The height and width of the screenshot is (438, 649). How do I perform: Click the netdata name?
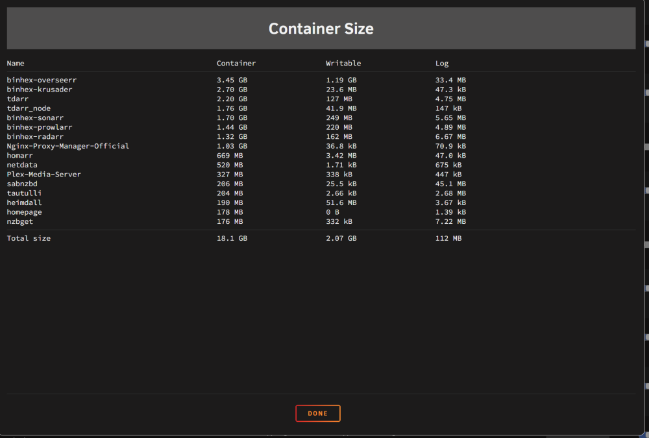pyautogui.click(x=22, y=165)
